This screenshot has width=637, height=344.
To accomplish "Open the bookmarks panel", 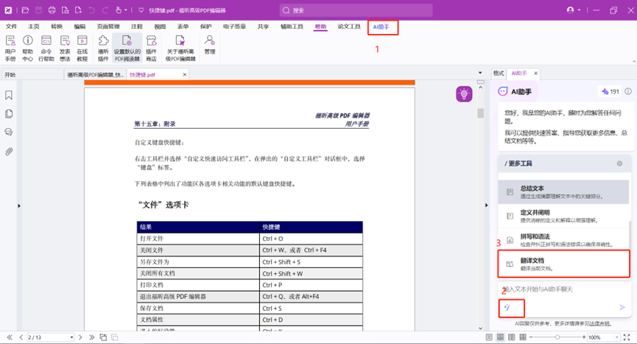I will coord(9,95).
